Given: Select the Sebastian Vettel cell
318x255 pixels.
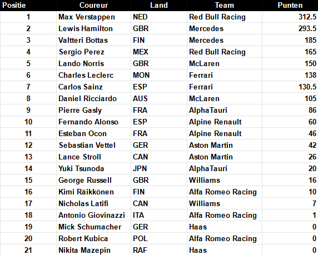Looking at the screenshot, I should 94,145.
